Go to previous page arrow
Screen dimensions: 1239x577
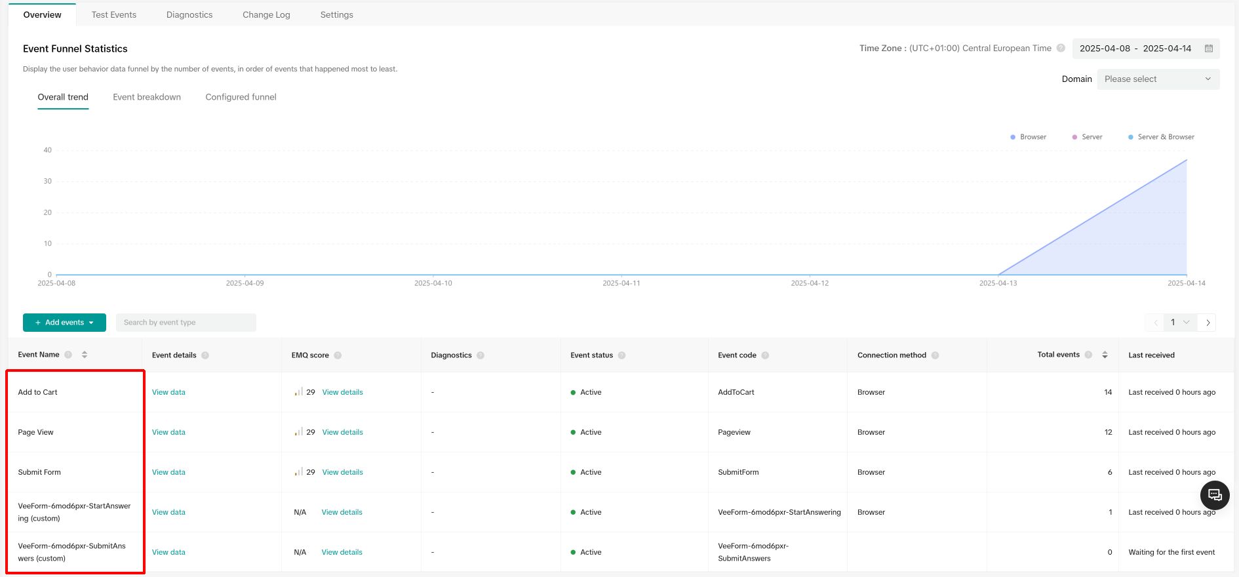1155,323
